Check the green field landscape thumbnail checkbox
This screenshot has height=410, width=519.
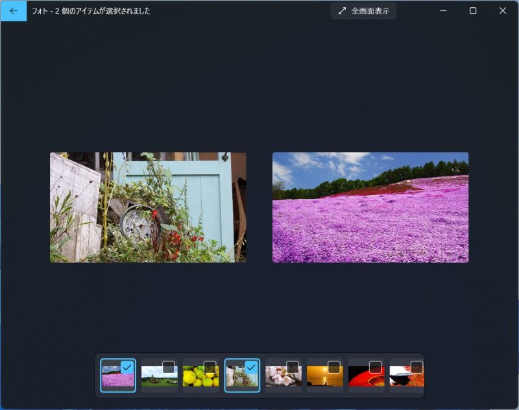click(169, 367)
